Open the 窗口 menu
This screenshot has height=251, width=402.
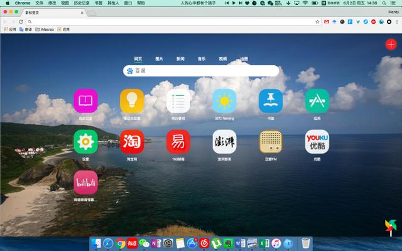128,3
